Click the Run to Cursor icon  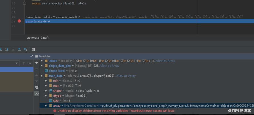click(25, 49)
